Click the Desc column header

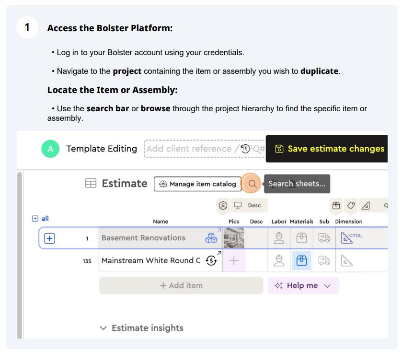[256, 222]
